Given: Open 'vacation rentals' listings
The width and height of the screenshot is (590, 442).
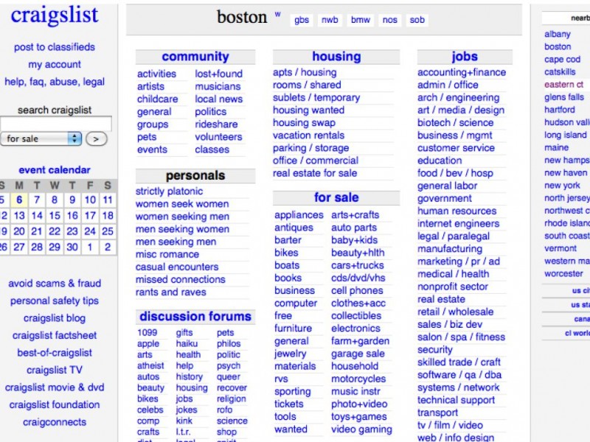Looking at the screenshot, I should pos(308,136).
